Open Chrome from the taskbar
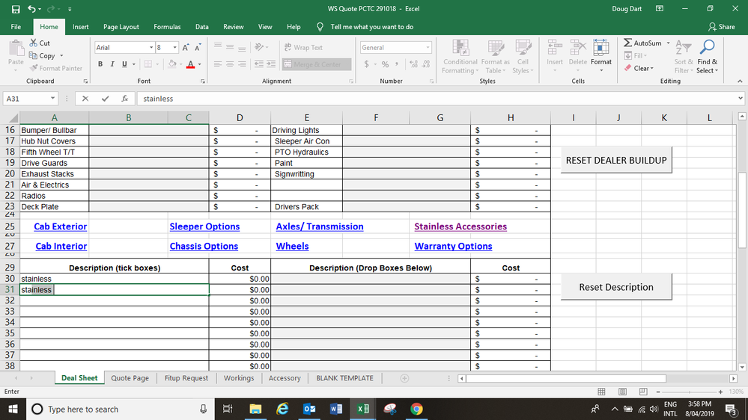 click(416, 409)
